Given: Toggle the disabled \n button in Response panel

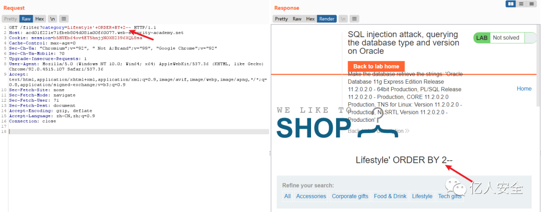Looking at the screenshot, I should (343, 19).
